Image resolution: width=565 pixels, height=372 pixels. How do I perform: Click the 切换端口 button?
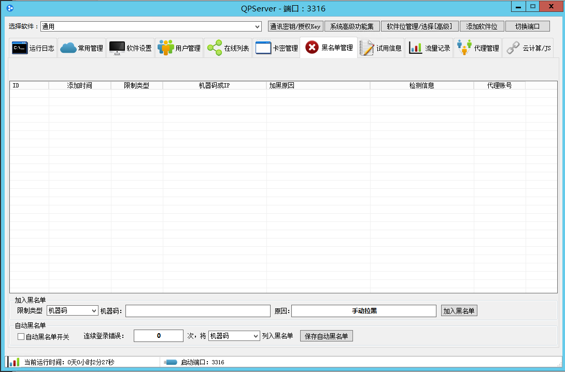click(x=528, y=26)
